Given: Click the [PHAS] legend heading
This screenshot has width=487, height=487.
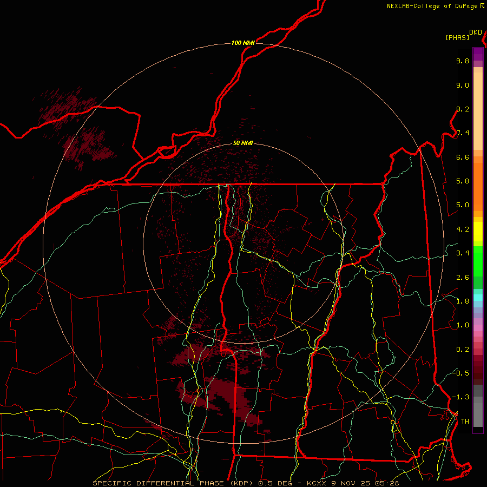Looking at the screenshot, I should point(457,37).
